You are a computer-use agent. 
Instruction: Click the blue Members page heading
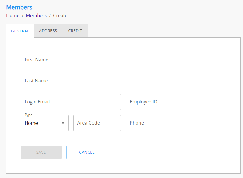(x=19, y=7)
